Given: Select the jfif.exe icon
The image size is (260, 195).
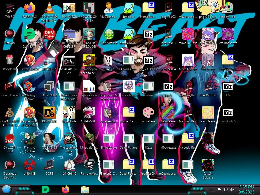Looking at the screenshot, I should pyautogui.click(x=148, y=141).
